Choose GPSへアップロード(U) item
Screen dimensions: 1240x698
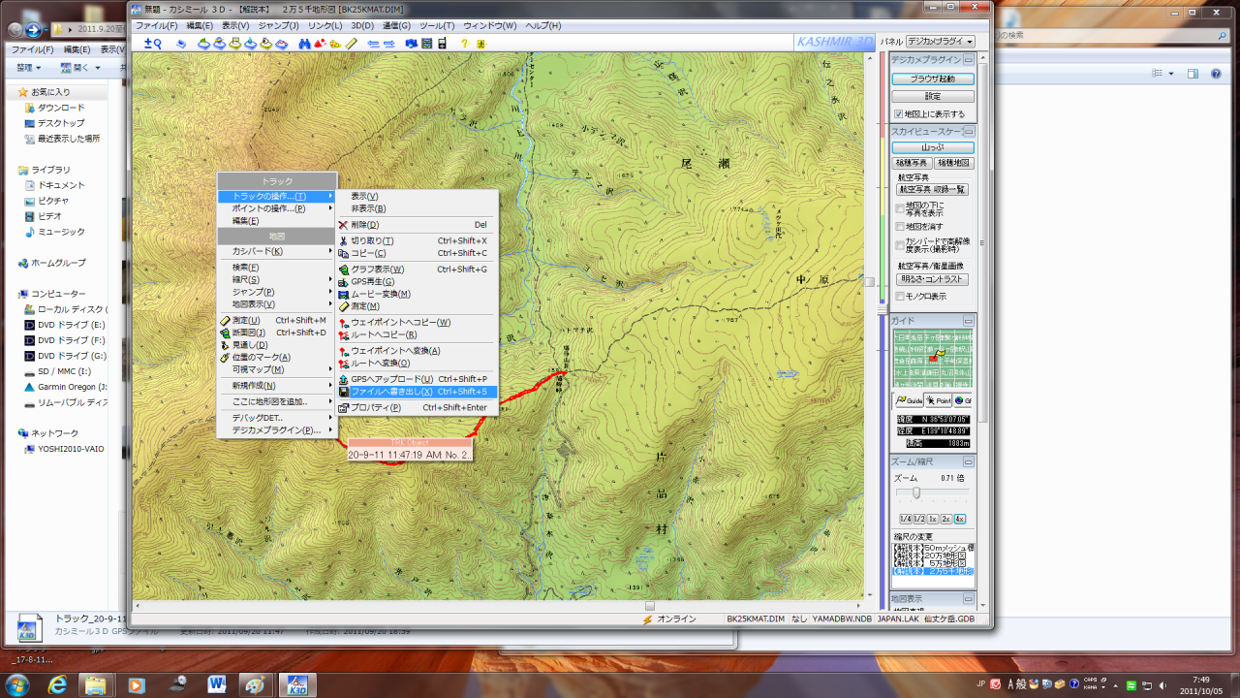[417, 379]
